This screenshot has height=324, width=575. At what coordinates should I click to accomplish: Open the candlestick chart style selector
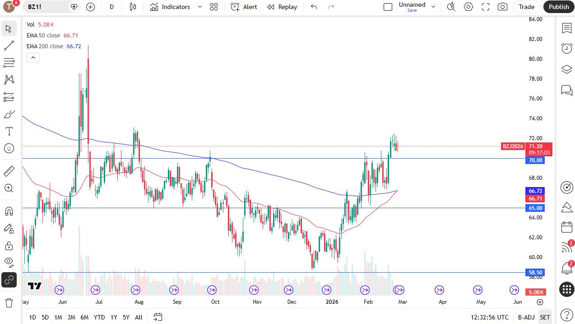coord(132,7)
